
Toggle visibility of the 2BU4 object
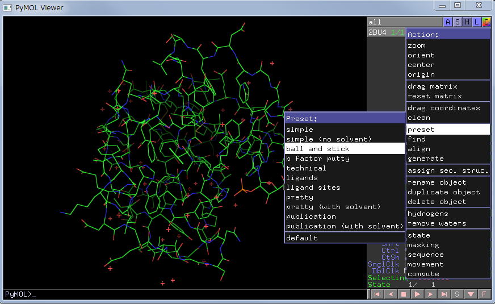[x=377, y=32]
